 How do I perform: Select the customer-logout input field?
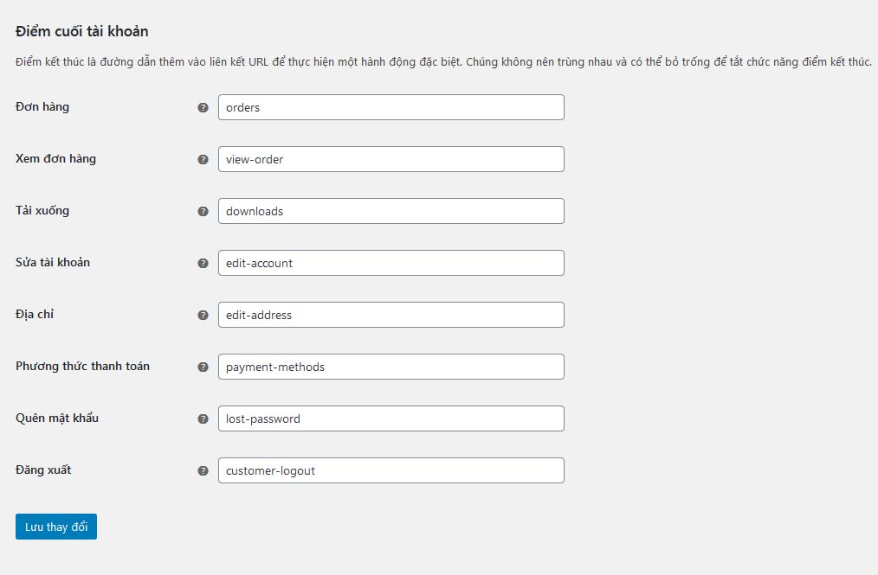tap(391, 470)
